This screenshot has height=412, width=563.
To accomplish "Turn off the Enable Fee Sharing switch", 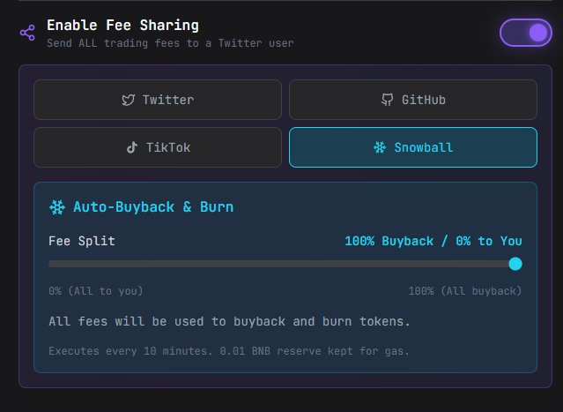I will pos(526,33).
